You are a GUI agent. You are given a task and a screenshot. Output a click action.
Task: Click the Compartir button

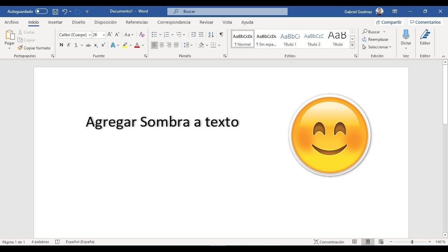[x=389, y=22]
